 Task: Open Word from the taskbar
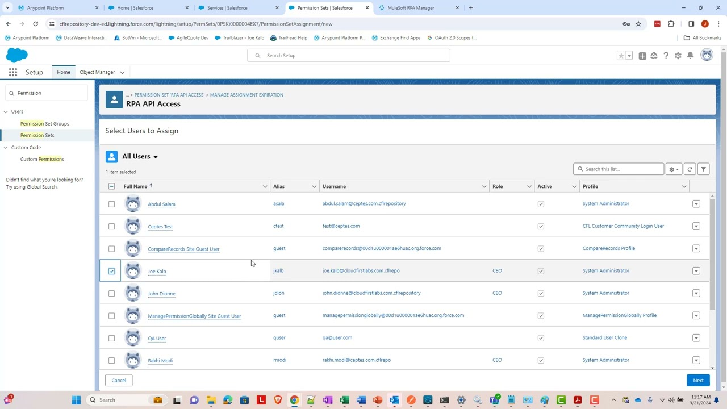361,400
